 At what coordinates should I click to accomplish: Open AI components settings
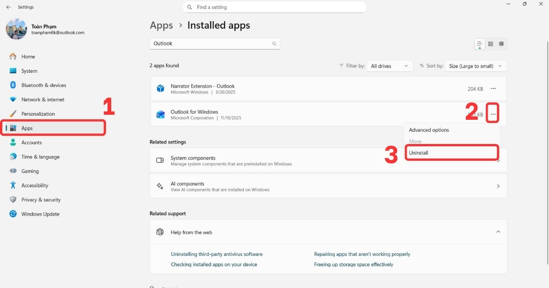point(328,186)
